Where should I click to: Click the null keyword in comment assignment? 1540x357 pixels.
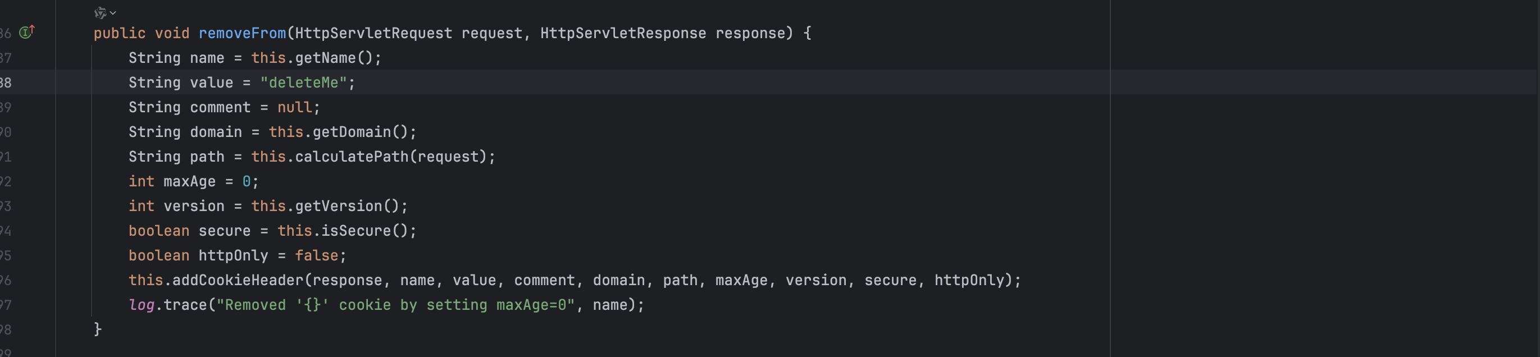point(295,108)
